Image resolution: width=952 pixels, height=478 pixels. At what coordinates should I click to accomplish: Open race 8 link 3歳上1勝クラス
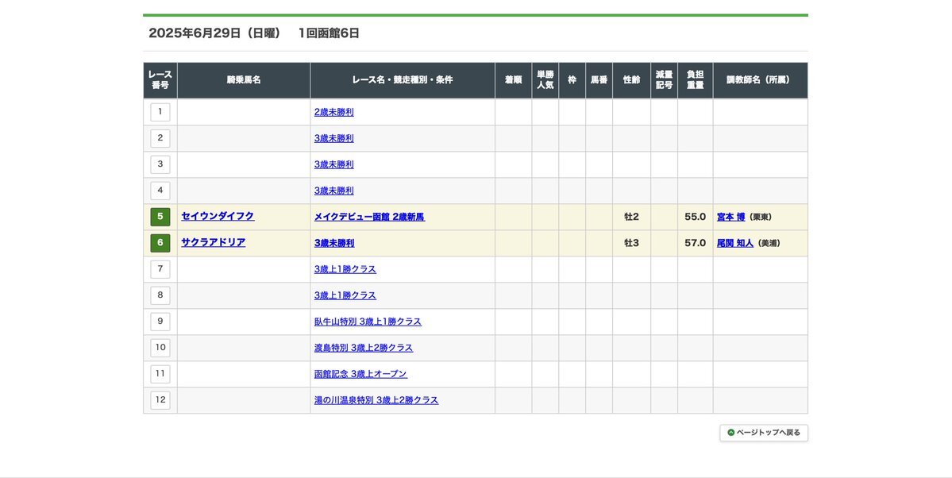tap(345, 295)
